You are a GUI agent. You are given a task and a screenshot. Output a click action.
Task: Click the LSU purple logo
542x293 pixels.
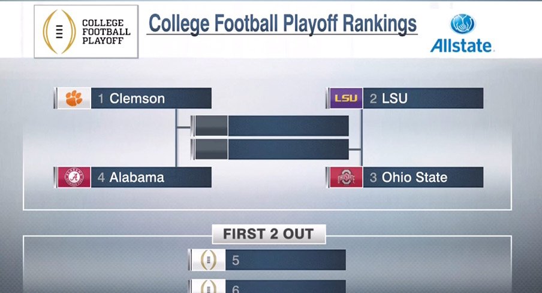click(346, 98)
